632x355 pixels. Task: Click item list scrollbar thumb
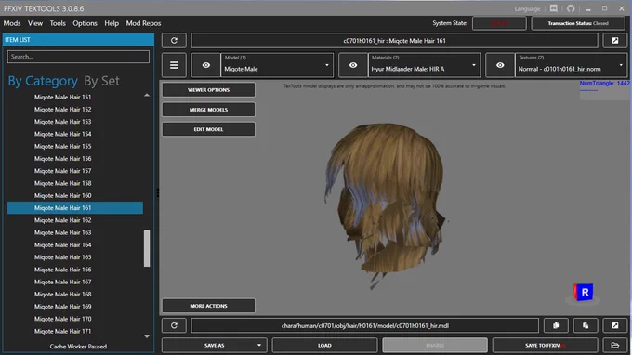click(147, 248)
